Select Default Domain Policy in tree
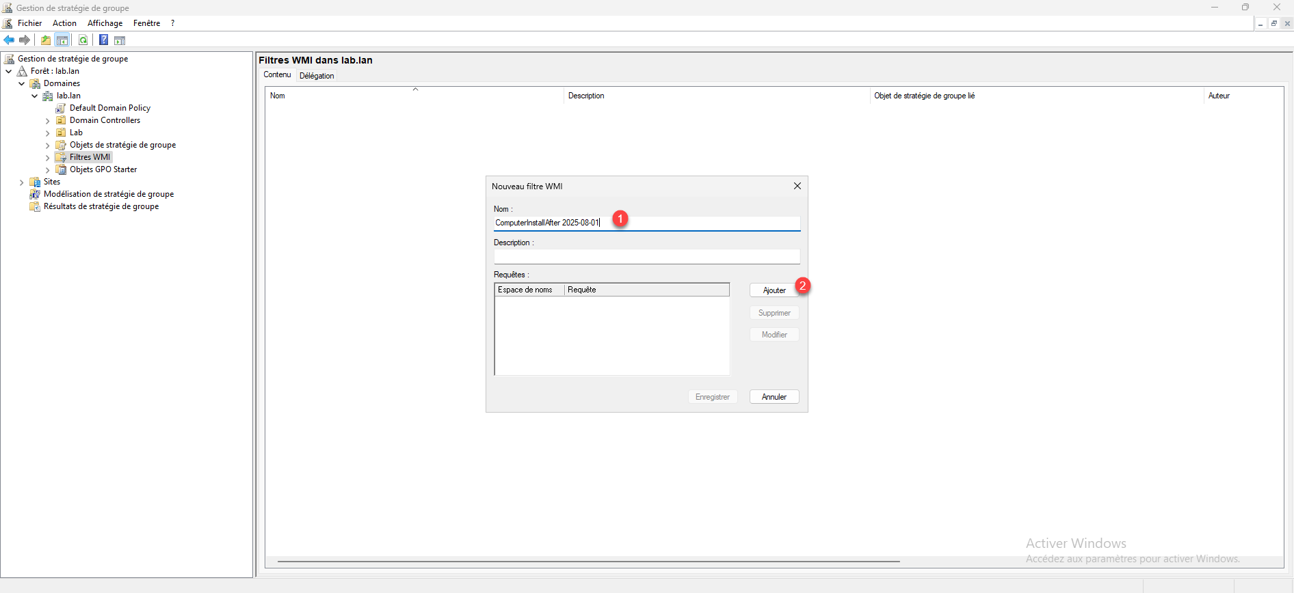 pyautogui.click(x=109, y=108)
